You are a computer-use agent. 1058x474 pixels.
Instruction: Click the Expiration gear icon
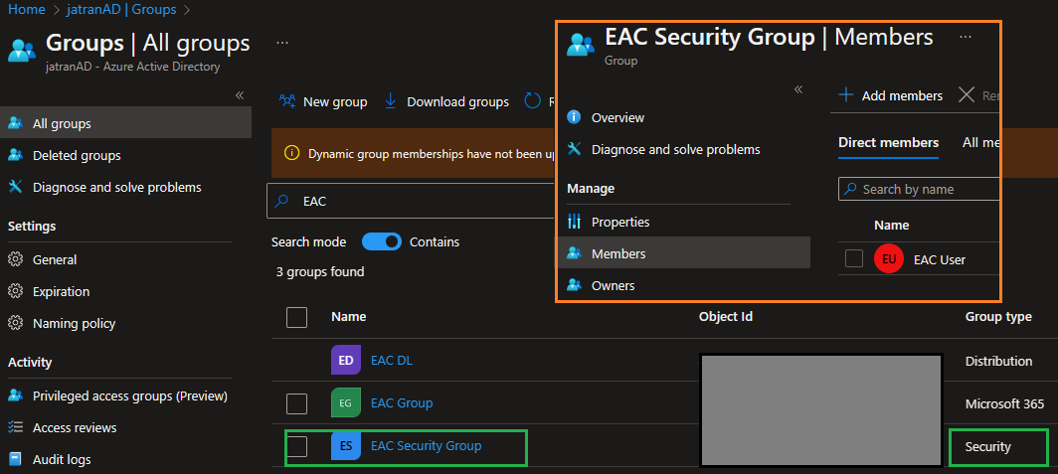click(x=16, y=291)
